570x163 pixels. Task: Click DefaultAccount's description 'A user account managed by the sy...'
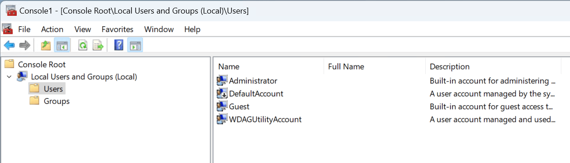point(492,94)
